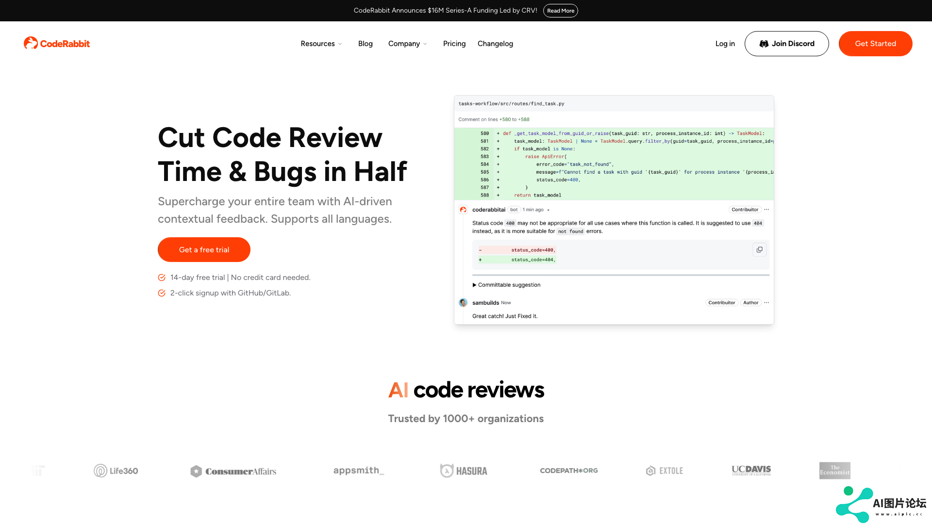Click the find_task.py file path header
The image size is (932, 524).
point(511,104)
